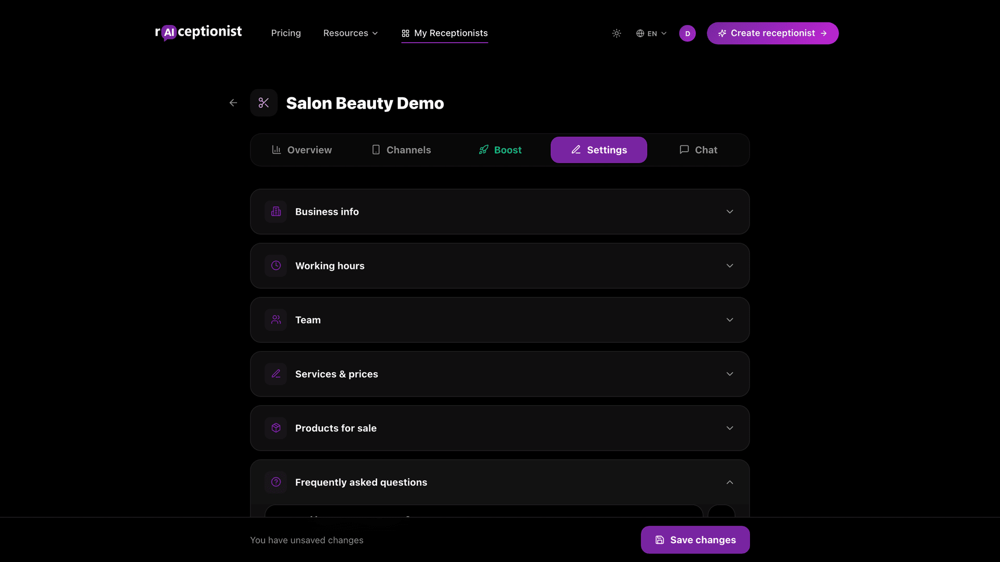The height and width of the screenshot is (562, 1000).
Task: Open the D user avatar menu
Action: (x=687, y=33)
